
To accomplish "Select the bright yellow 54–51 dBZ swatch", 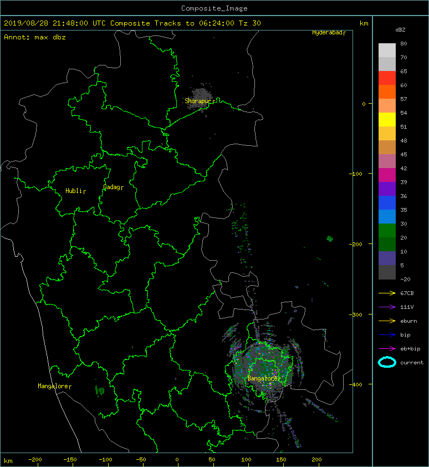I will 387,119.
